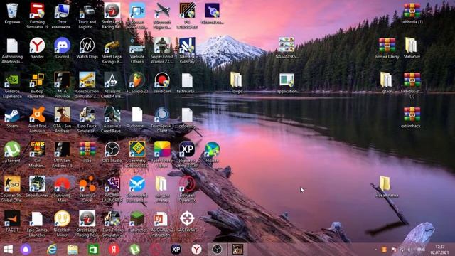The height and width of the screenshot is (256, 455).
Task: Open Internet Explorer from taskbar
Action: coord(52,250)
